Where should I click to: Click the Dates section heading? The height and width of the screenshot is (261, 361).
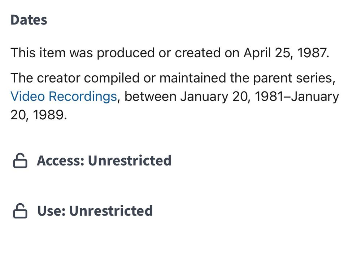click(29, 20)
